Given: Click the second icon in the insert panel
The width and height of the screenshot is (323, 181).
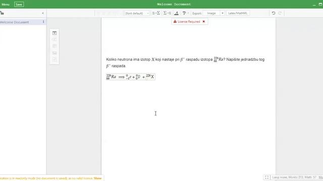Looking at the screenshot, I should (x=55, y=39).
